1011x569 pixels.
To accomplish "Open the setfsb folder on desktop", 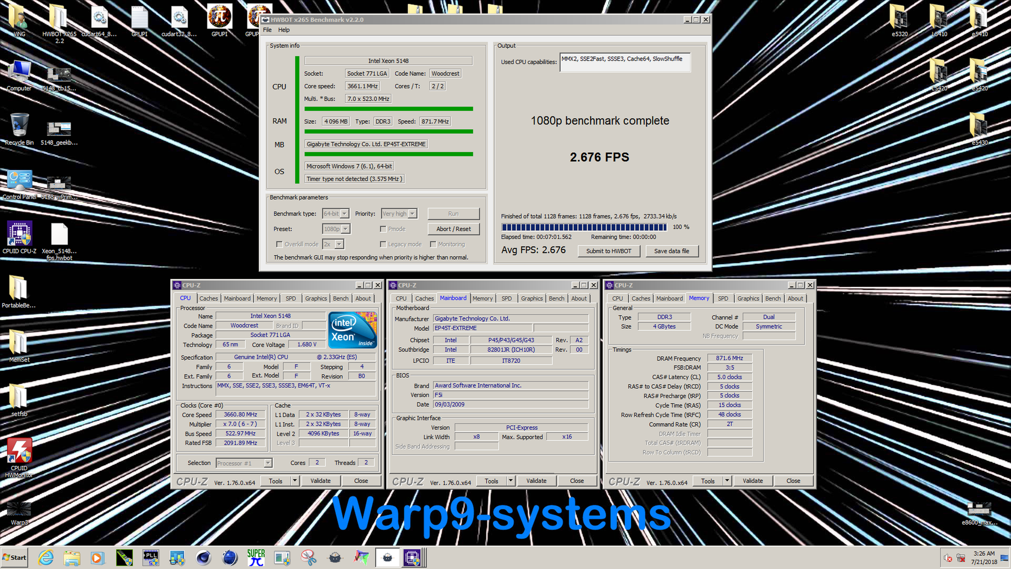I will pos(19,400).
